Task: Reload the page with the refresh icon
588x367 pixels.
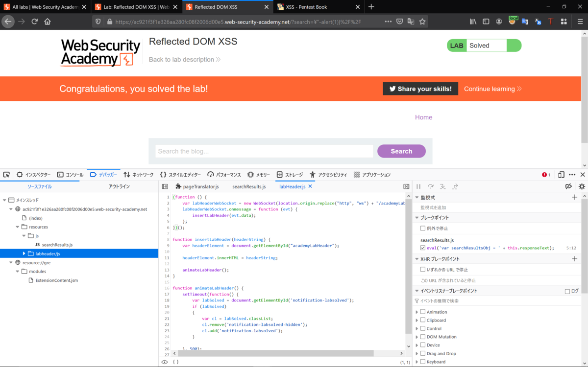Action: pyautogui.click(x=34, y=22)
